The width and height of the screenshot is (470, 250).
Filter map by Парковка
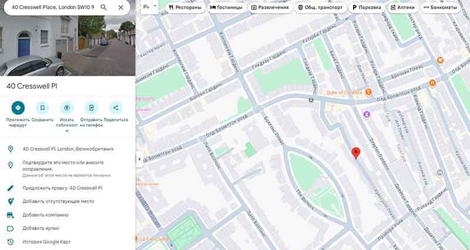coord(367,8)
